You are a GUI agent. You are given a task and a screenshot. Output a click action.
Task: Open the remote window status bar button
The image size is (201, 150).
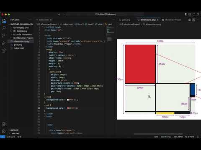3,137
